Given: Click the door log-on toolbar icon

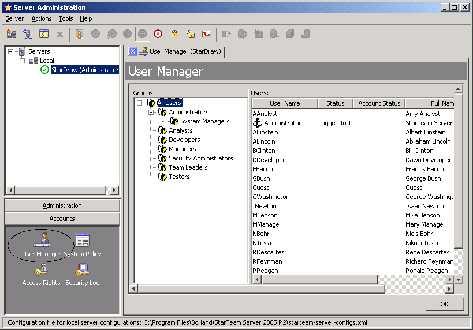Looking at the screenshot, I should coord(79,34).
